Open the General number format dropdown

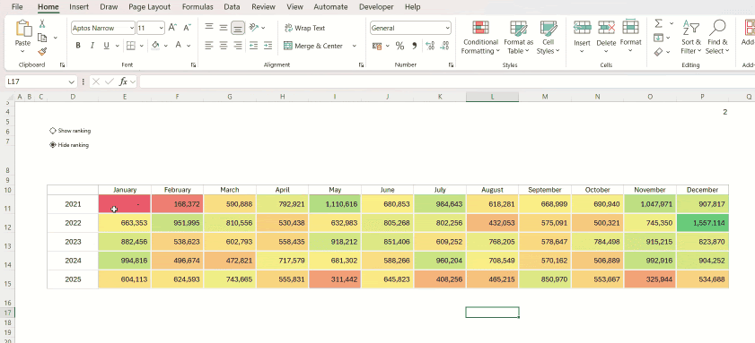pos(447,28)
